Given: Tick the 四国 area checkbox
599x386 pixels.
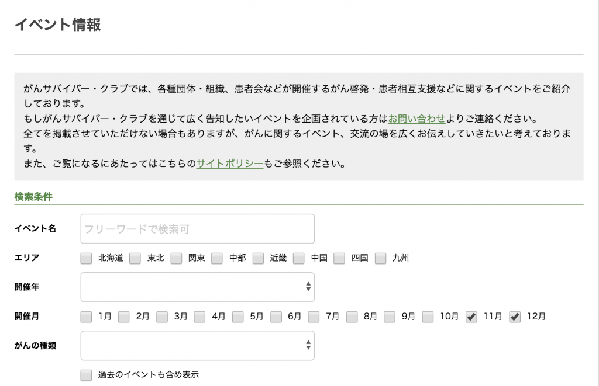Looking at the screenshot, I should point(339,258).
